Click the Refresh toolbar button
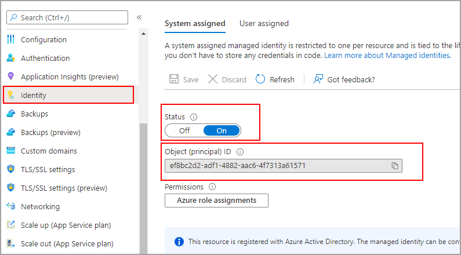This screenshot has height=255, width=461. 275,79
